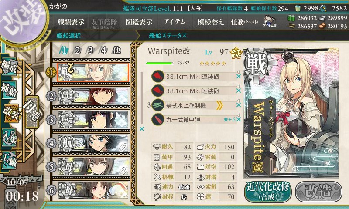This screenshot has width=349, height=209.
Task: Click the 近代化改修(合成) modernization button
Action: click(x=268, y=192)
